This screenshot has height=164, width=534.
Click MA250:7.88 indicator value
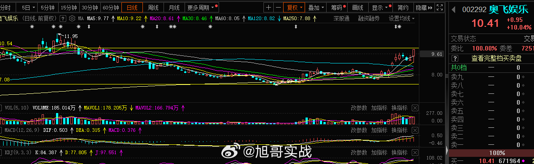pyautogui.click(x=297, y=18)
